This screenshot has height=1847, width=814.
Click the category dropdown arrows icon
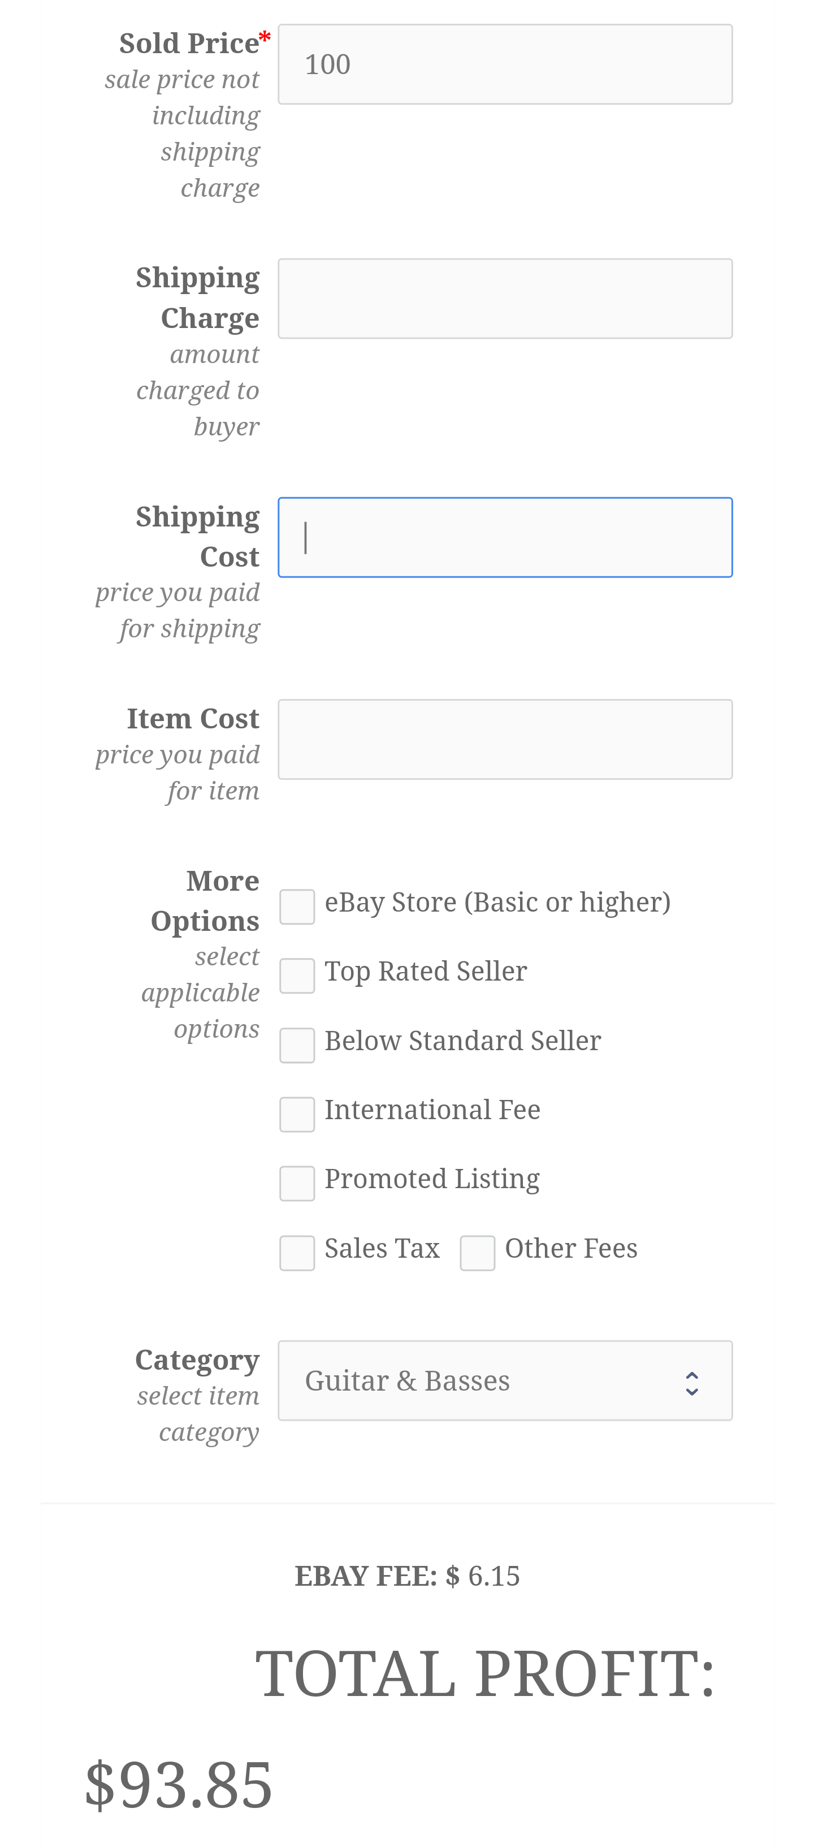click(691, 1383)
